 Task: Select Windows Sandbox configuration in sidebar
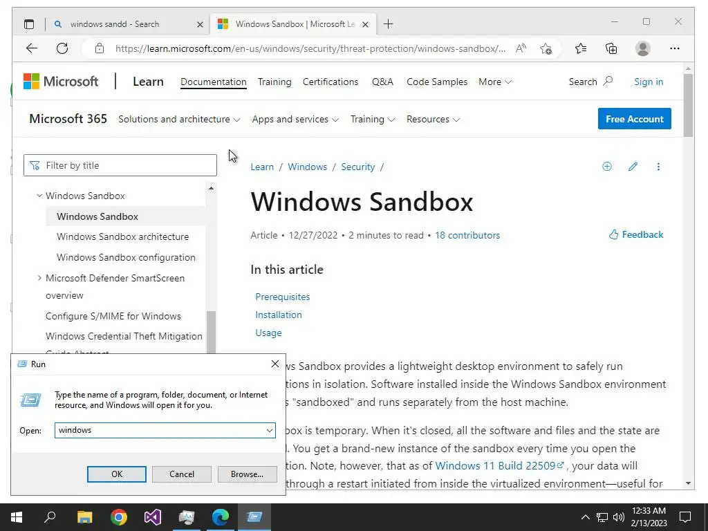coord(126,257)
